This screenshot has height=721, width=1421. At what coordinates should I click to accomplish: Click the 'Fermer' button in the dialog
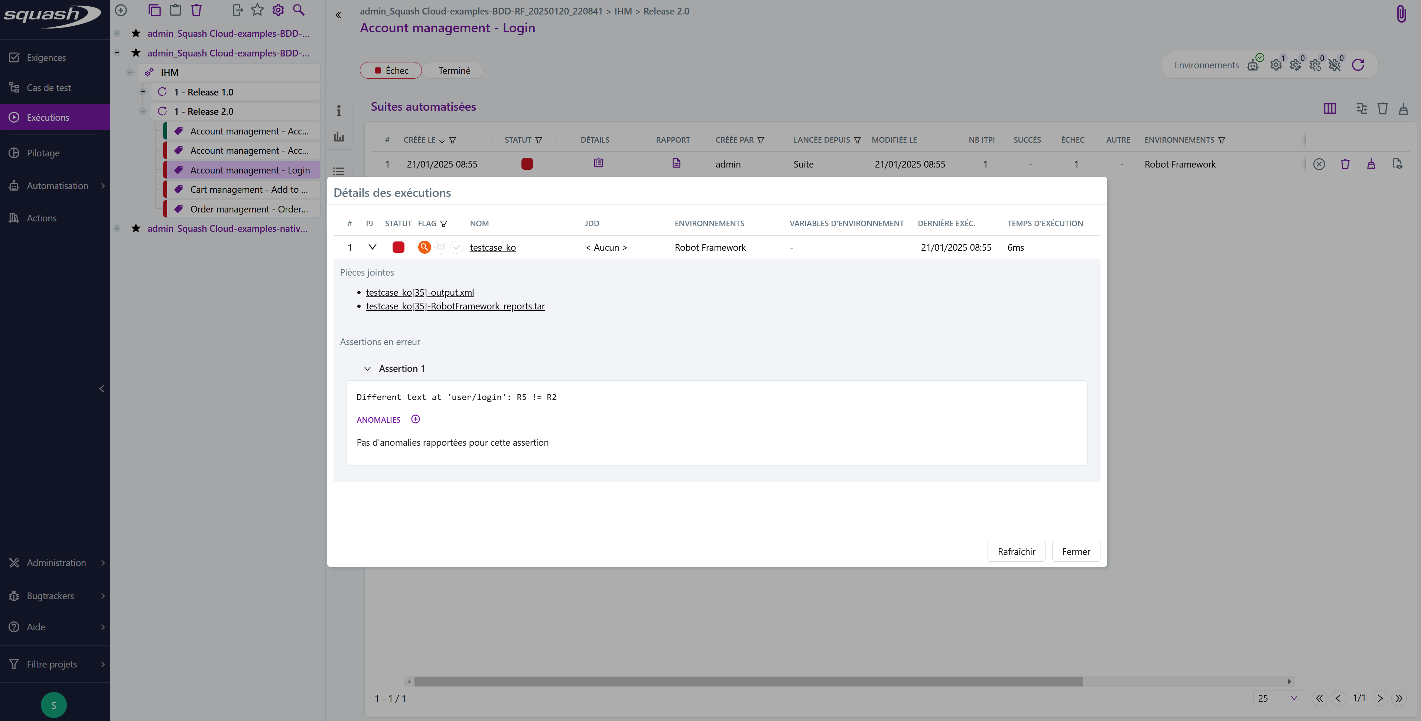click(1076, 551)
